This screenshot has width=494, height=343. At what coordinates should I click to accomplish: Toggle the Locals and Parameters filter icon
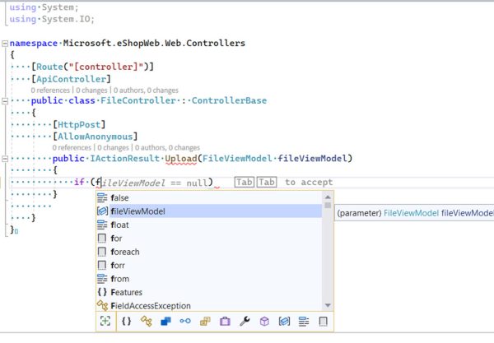coord(284,322)
